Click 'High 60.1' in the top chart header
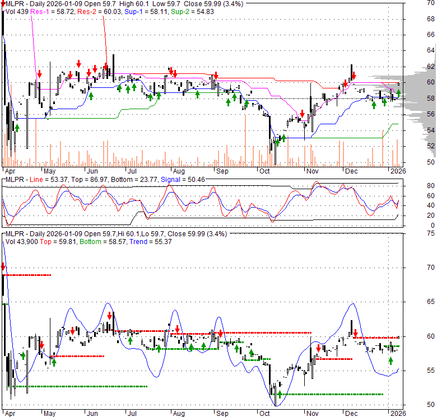The width and height of the screenshot is (437, 417). (134, 4)
